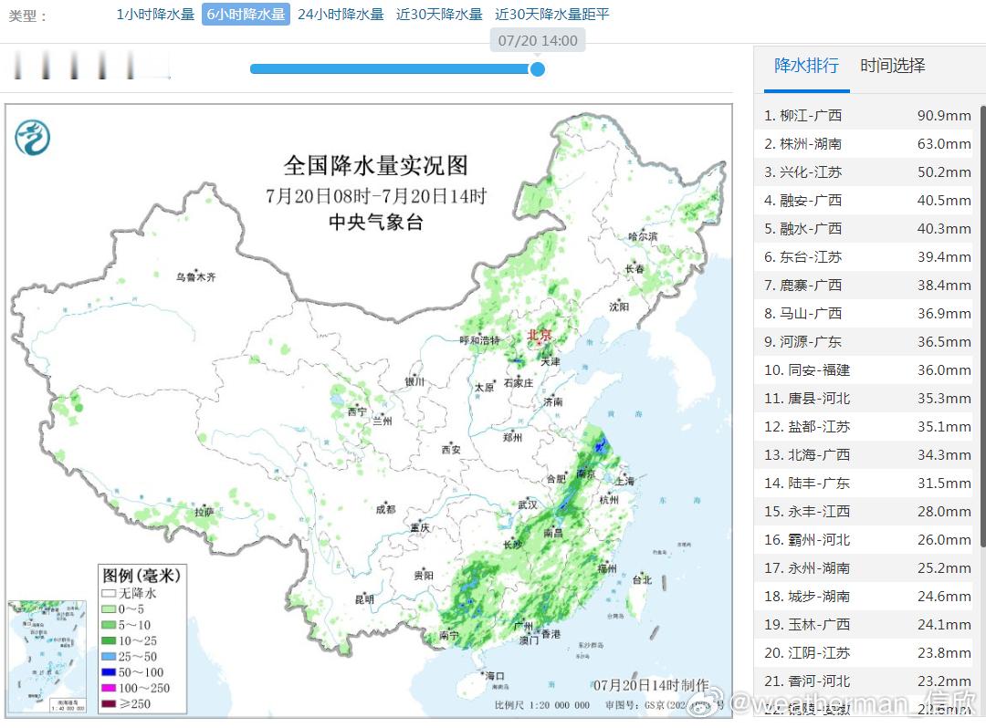The image size is (986, 728).
Task: Click the 10~25 legend color swatch
Action: [x=108, y=640]
